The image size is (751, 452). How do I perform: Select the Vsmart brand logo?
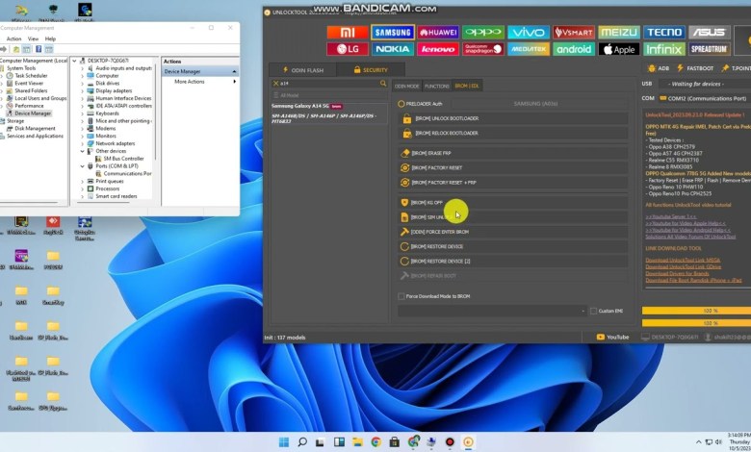573,32
